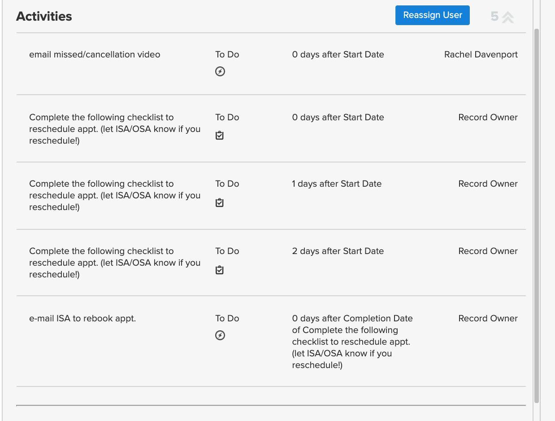Image resolution: width=555 pixels, height=421 pixels.
Task: Click checklist icon in the 0 days checklist row
Action: [x=220, y=135]
